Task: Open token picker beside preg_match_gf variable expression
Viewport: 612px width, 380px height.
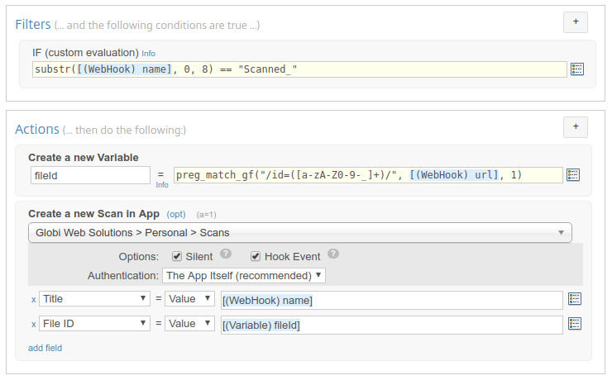Action: tap(573, 174)
